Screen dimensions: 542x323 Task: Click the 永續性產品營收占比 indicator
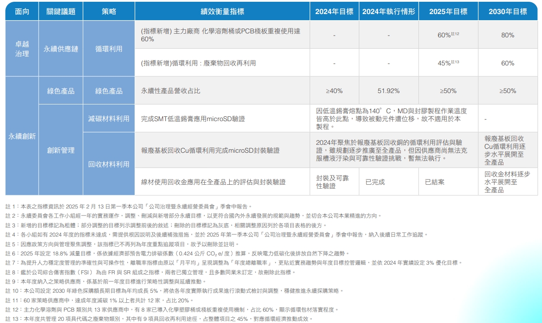(x=171, y=91)
